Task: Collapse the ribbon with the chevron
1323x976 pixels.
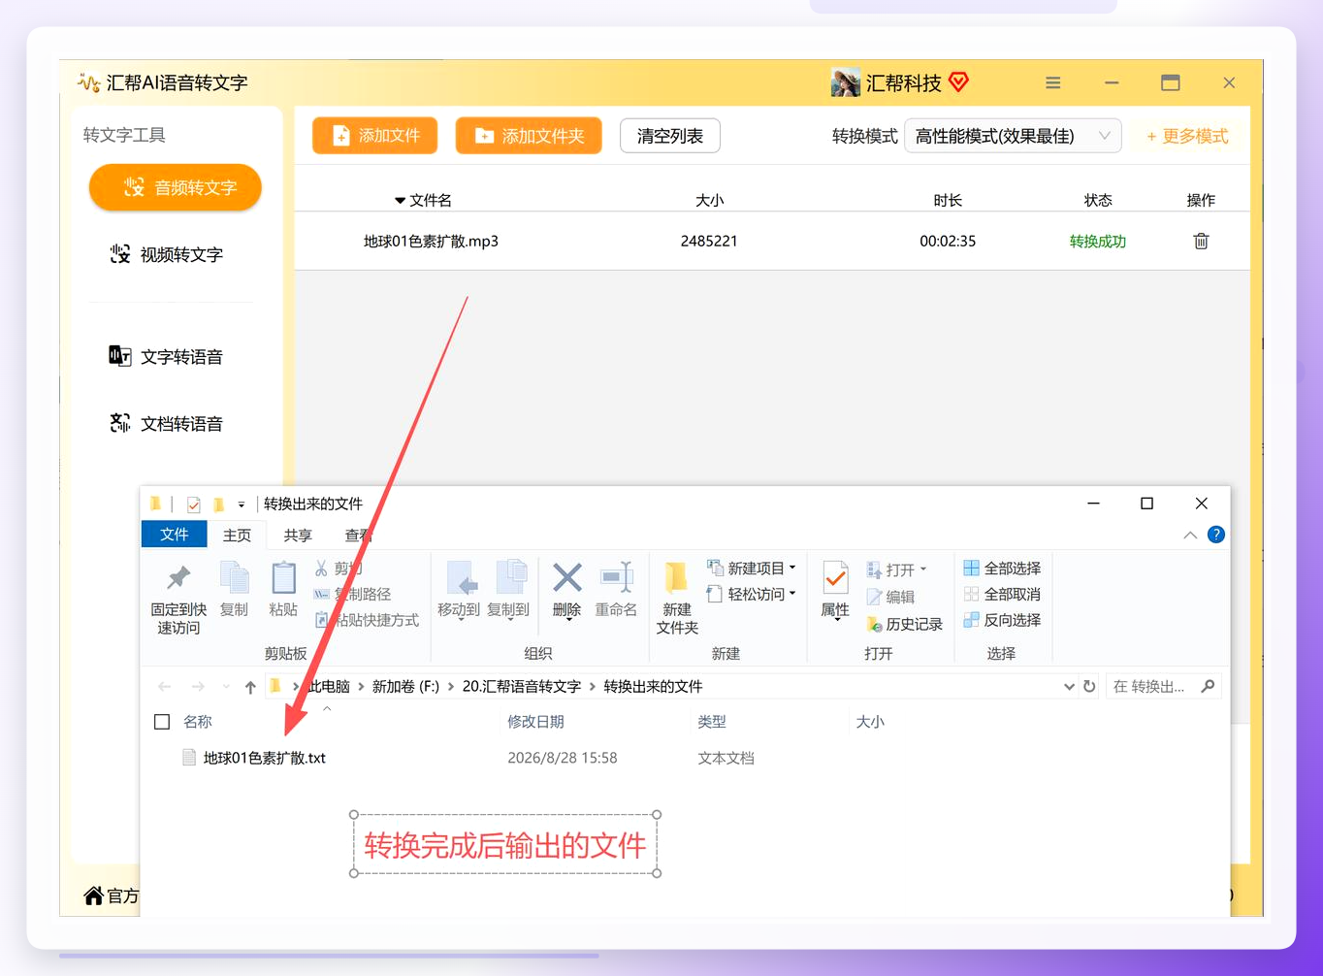Action: pyautogui.click(x=1190, y=535)
